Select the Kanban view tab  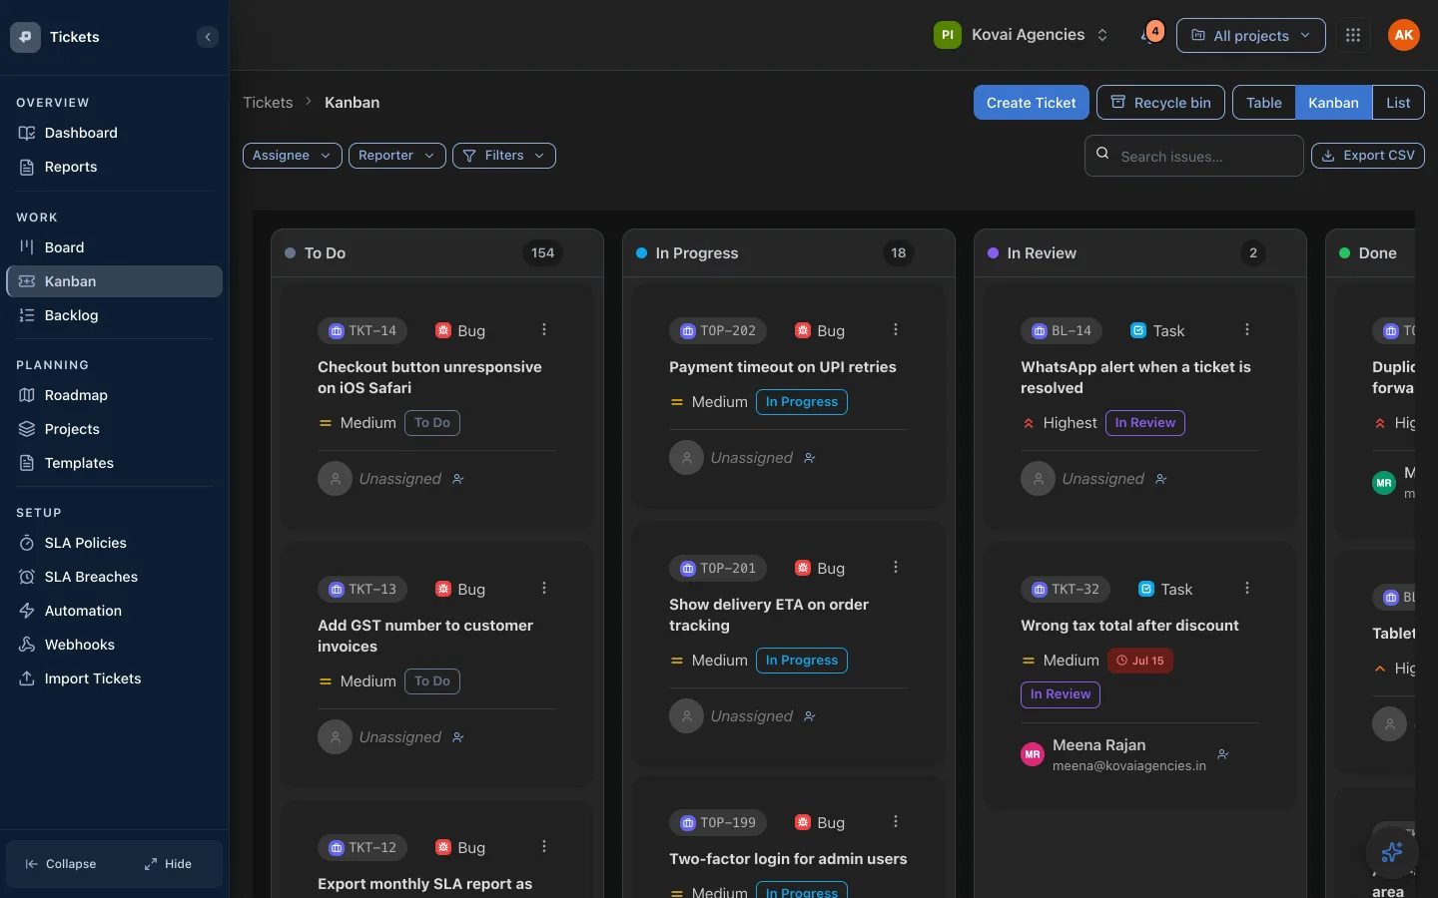tap(1334, 103)
